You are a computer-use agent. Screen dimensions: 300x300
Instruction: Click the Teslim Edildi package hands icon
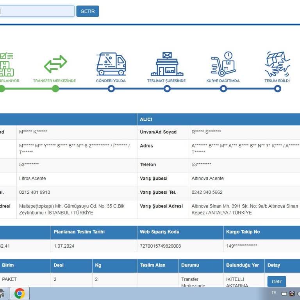pos(277,64)
